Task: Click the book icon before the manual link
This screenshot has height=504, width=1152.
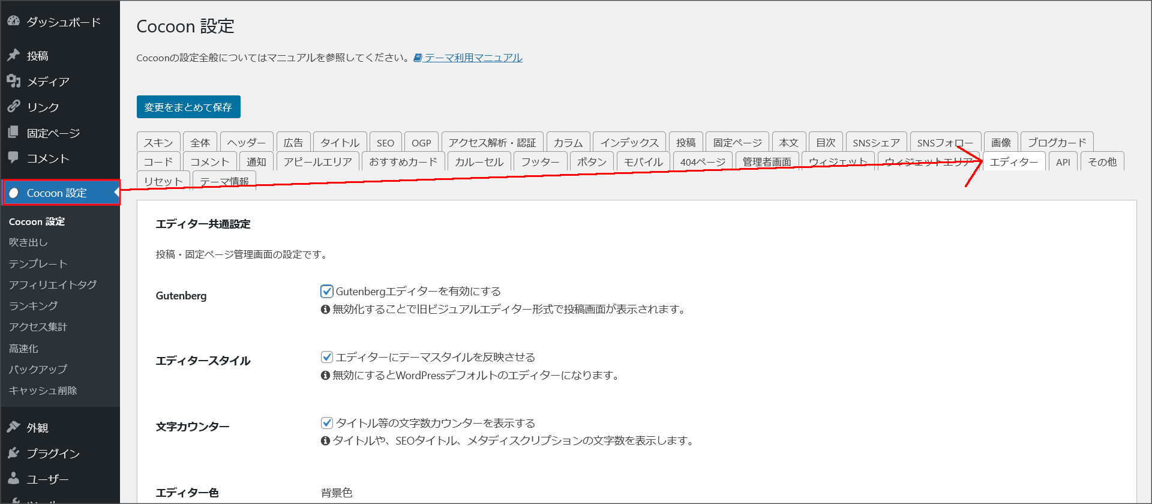Action: 418,58
